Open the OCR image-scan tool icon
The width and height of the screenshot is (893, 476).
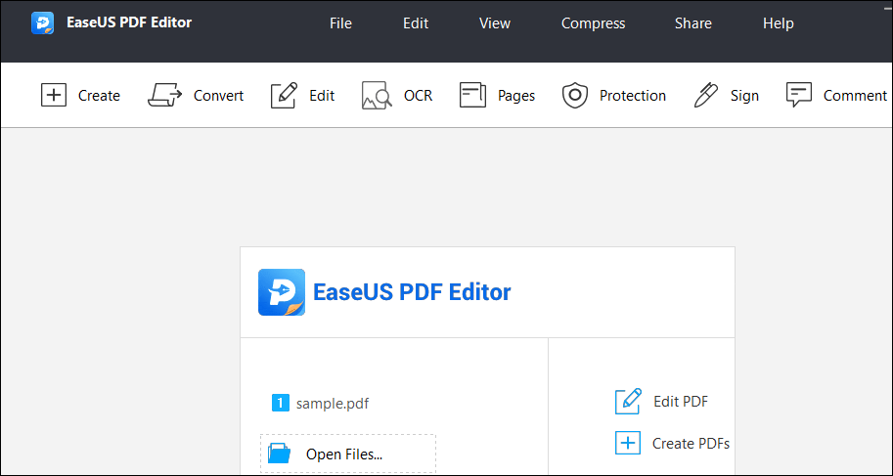pos(377,95)
